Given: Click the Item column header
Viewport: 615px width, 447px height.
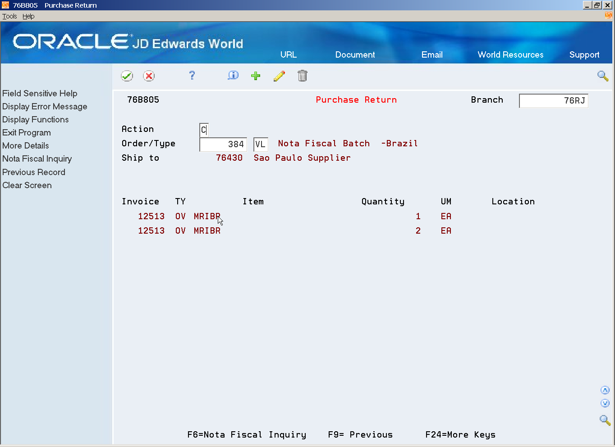Looking at the screenshot, I should [x=253, y=202].
